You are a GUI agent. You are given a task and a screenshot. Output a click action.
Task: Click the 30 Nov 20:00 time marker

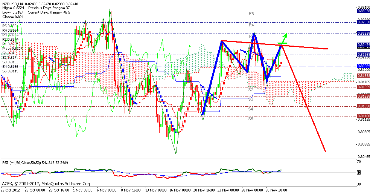276,189
